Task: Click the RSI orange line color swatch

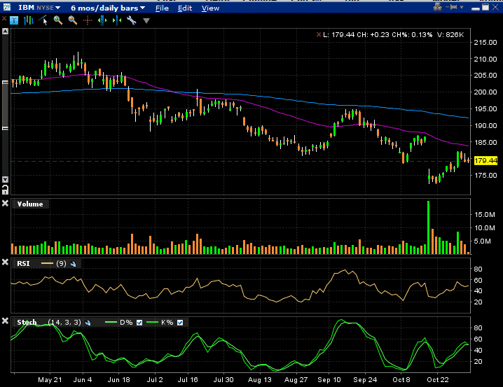Action: 48,263
